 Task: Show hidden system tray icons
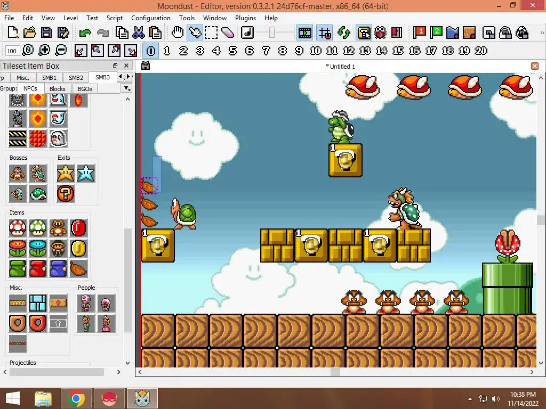[470, 399]
